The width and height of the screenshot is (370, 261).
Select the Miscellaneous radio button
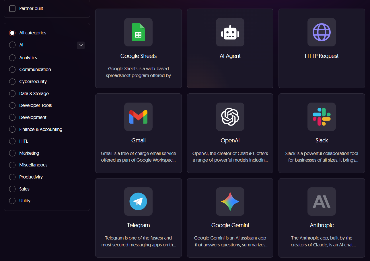click(12, 165)
